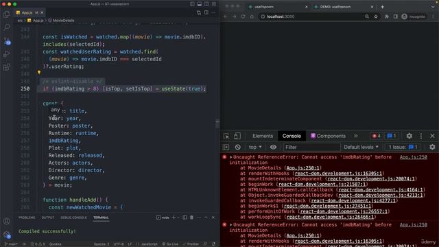Open browser tab search dropdown

pos(433,7)
